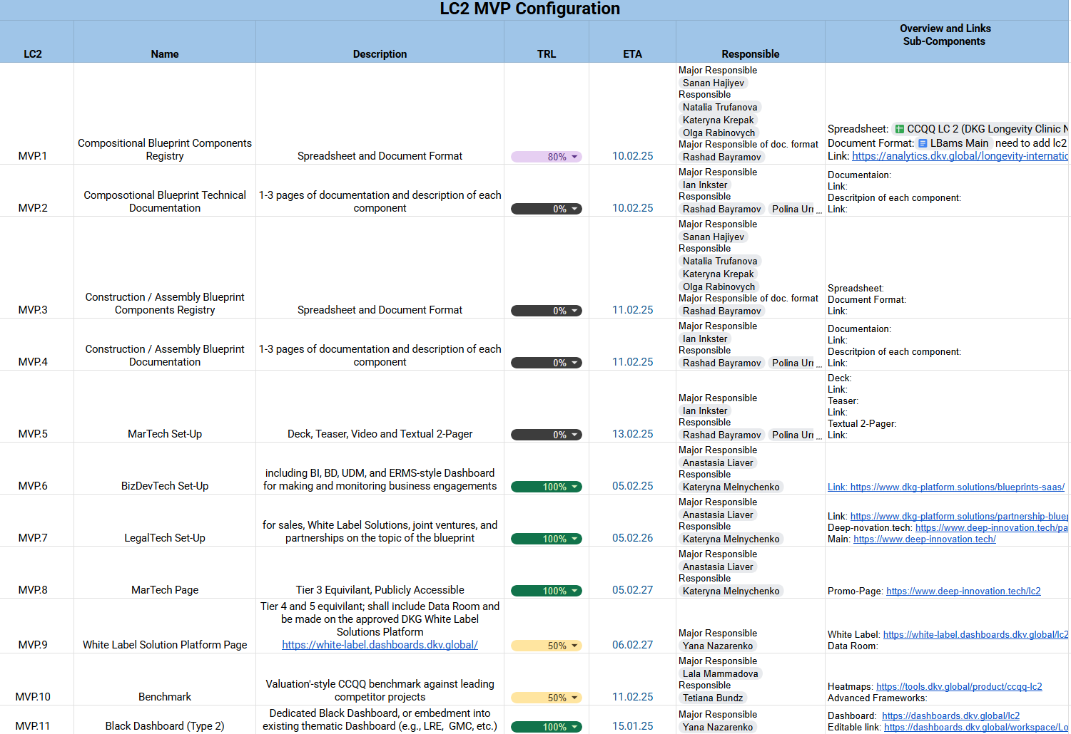Open the 0% TRL dropdown in MVP.2 row
This screenshot has height=734, width=1071.
point(574,209)
